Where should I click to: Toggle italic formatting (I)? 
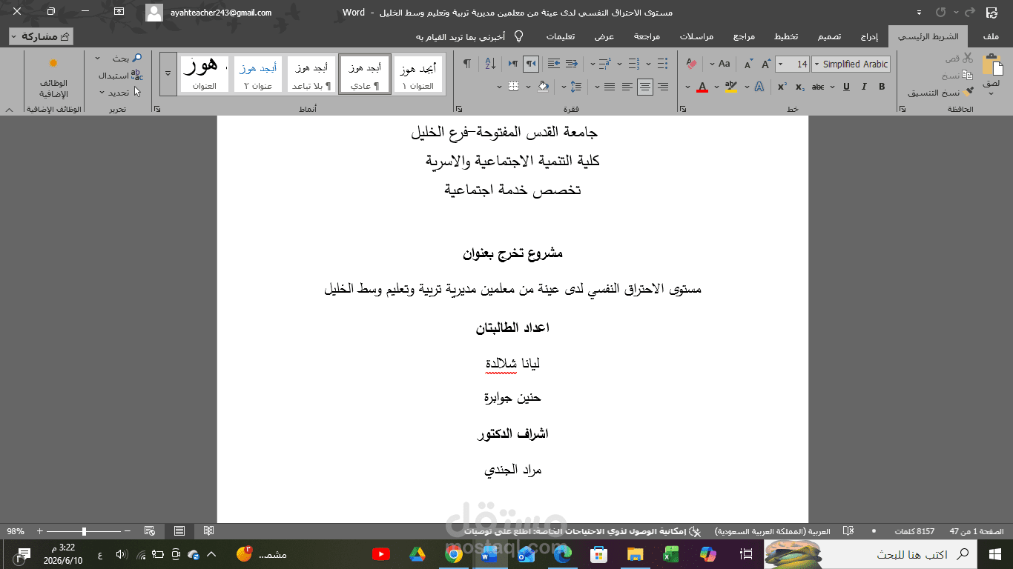[x=864, y=87]
